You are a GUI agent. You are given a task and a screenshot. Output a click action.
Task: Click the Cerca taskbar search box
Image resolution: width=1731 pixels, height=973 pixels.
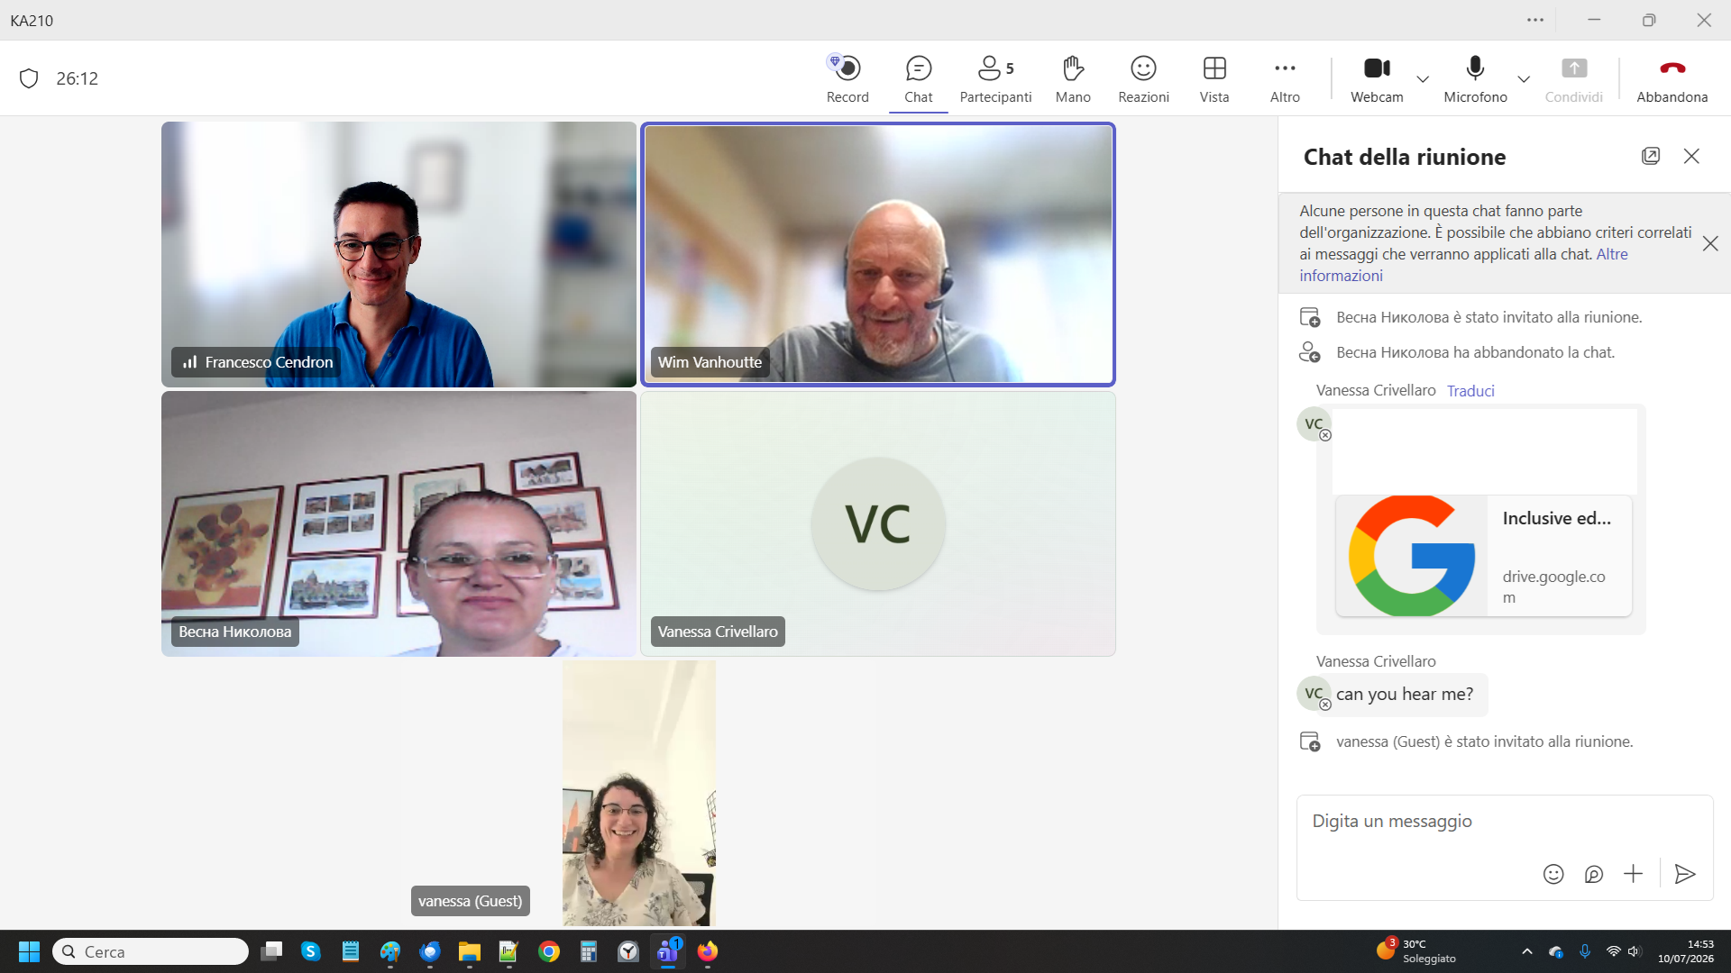point(150,951)
